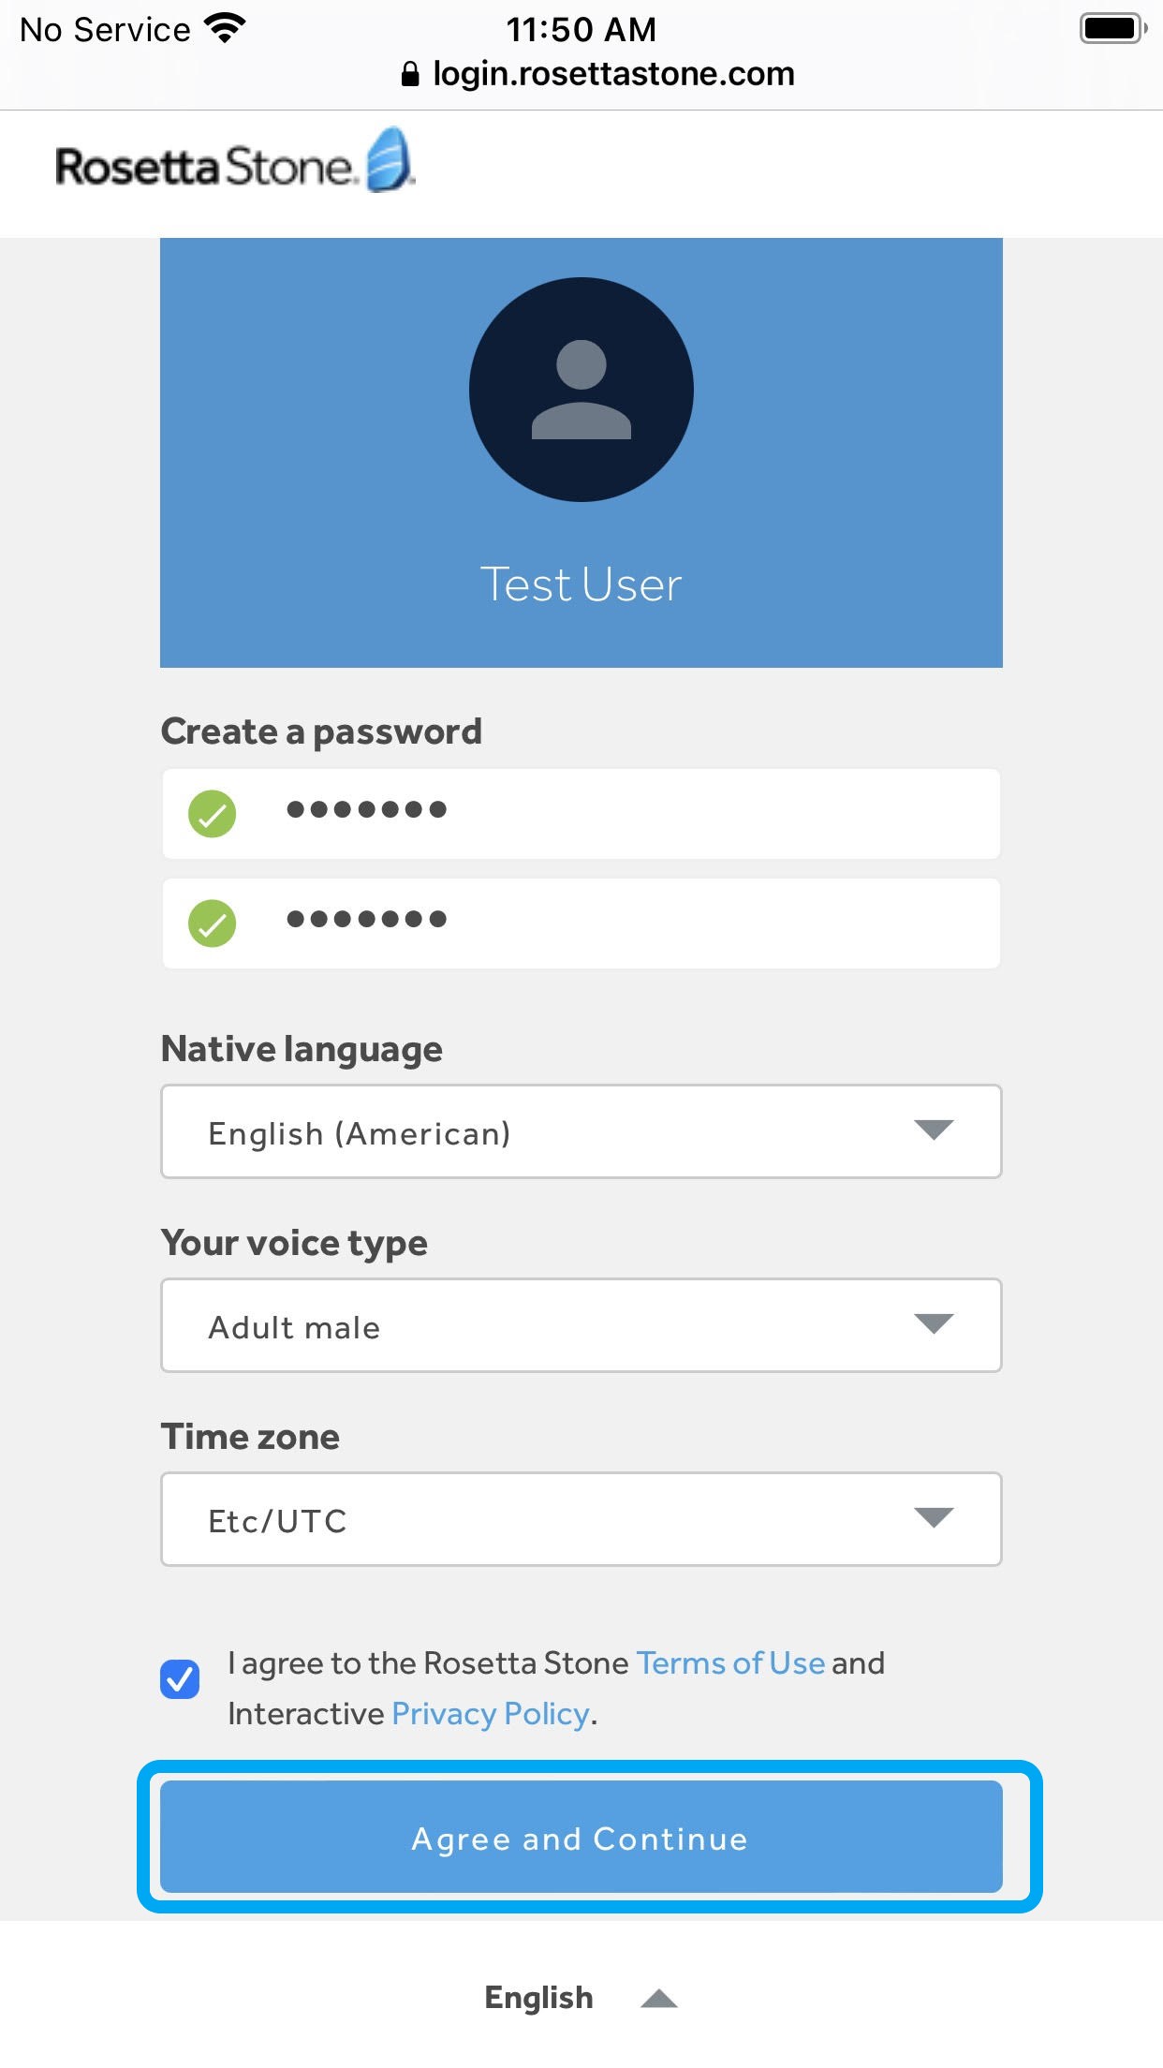Image resolution: width=1163 pixels, height=2068 pixels.
Task: Open the Terms of Use link
Action: [x=729, y=1663]
